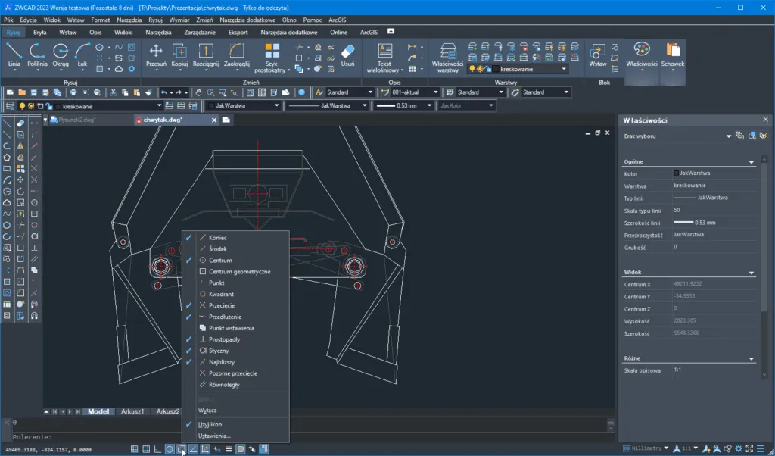Toggle Użyj ikon option
The image size is (775, 456).
pos(236,424)
